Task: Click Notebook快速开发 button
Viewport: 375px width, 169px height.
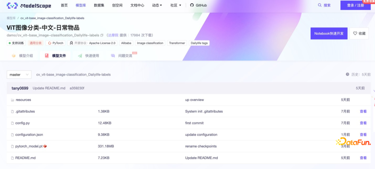Action: pos(329,33)
